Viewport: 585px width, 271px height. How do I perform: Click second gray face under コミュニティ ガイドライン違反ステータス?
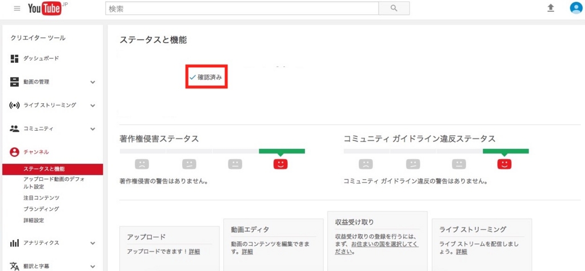coord(412,164)
